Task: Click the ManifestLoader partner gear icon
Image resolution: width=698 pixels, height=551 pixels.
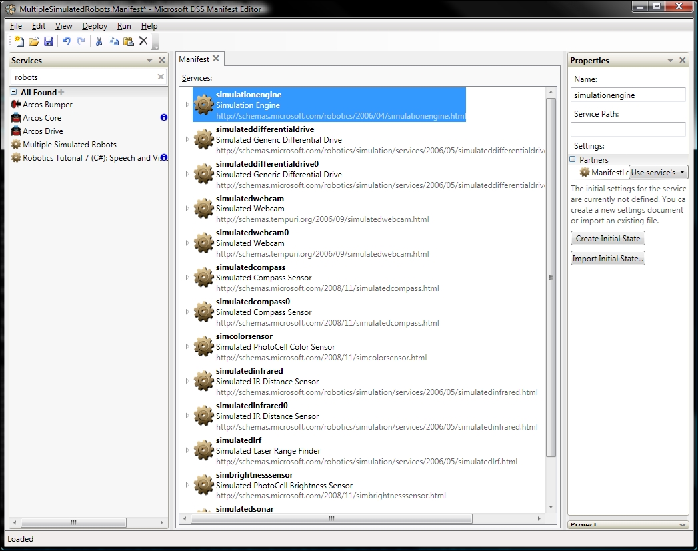Action: (x=585, y=172)
